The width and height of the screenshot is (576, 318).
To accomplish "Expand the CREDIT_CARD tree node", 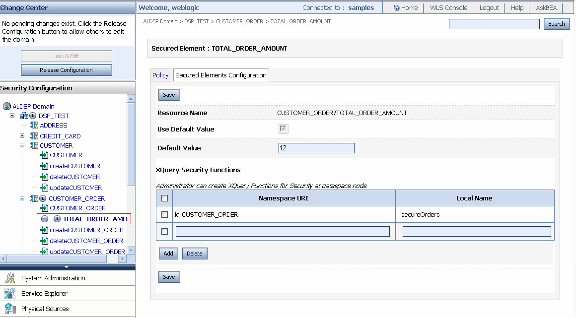I will [x=22, y=135].
